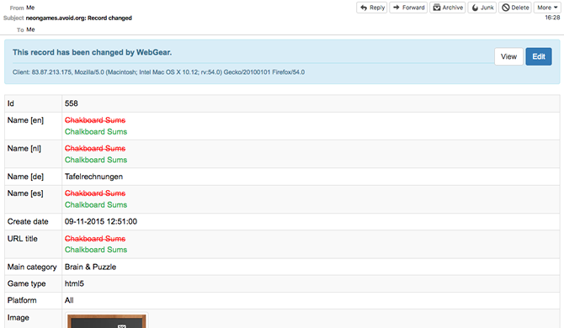Image resolution: width=564 pixels, height=328 pixels.
Task: Click the html5 game type value
Action: tap(74, 283)
